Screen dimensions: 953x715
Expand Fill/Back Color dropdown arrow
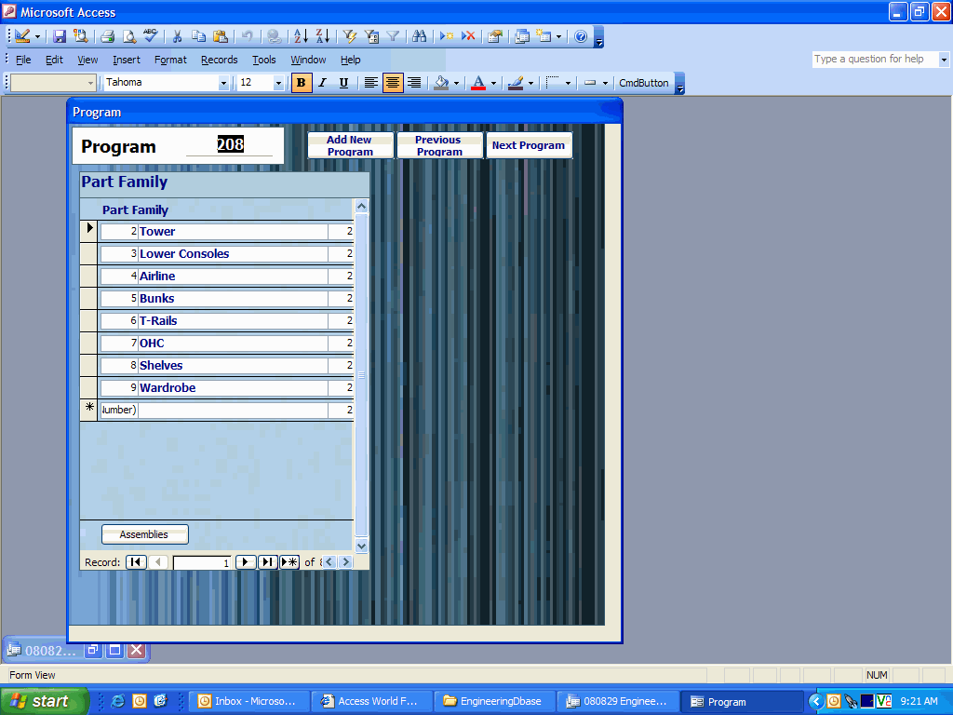pyautogui.click(x=456, y=83)
